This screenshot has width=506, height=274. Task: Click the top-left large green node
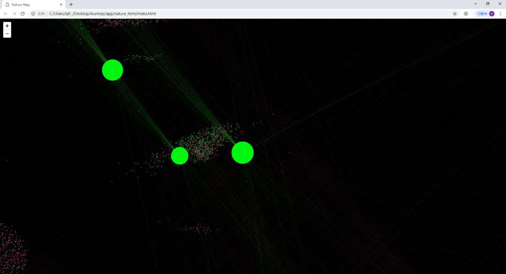click(x=112, y=70)
